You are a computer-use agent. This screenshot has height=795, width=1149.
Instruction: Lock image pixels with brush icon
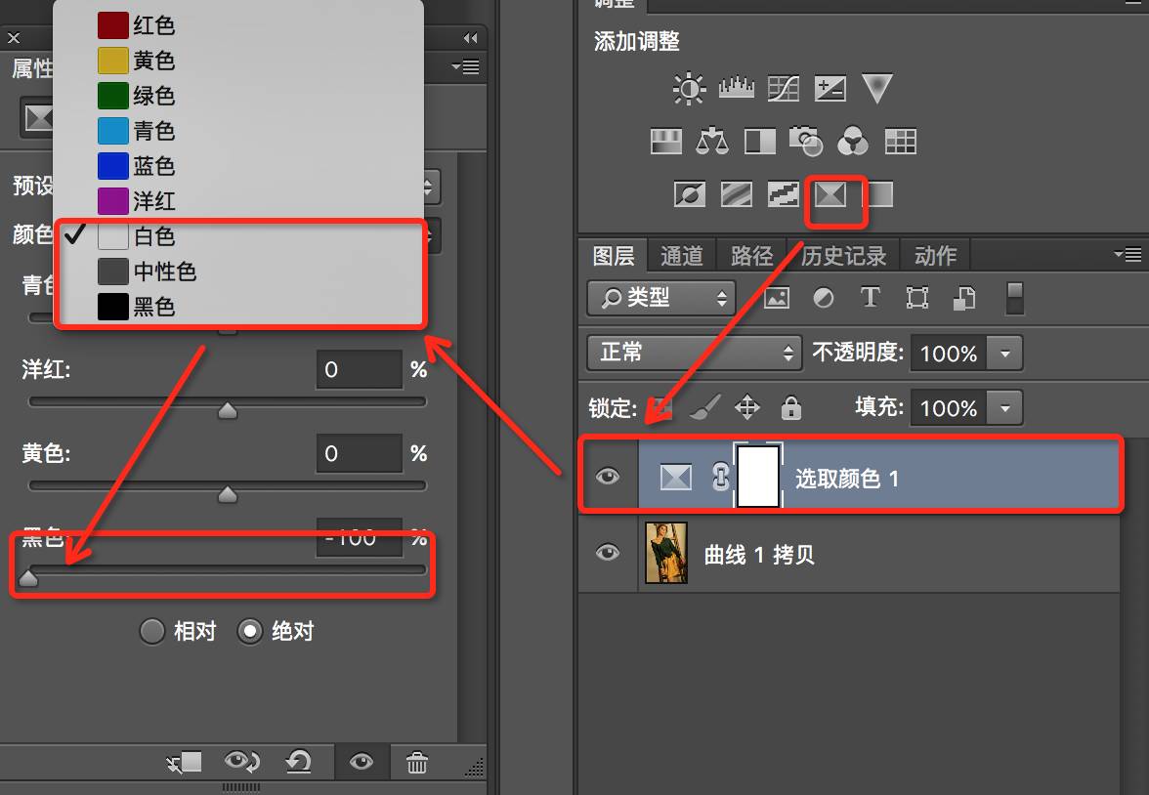click(704, 407)
